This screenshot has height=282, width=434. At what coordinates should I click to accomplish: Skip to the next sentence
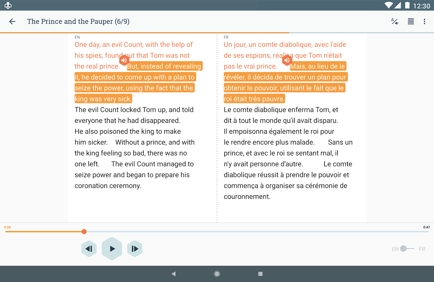tap(135, 249)
